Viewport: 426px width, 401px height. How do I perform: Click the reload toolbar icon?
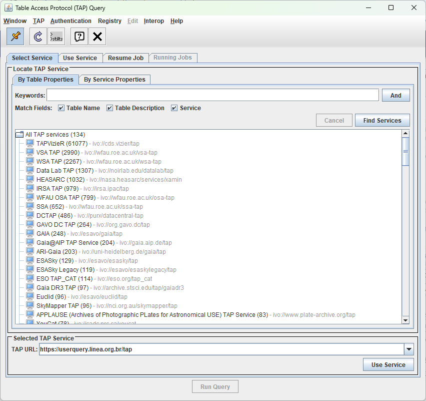click(37, 36)
